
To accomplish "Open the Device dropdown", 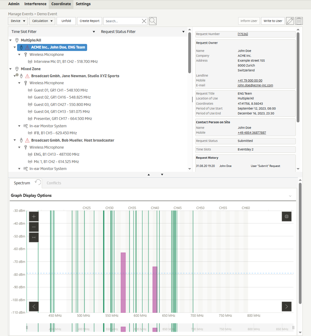I will click(x=18, y=21).
